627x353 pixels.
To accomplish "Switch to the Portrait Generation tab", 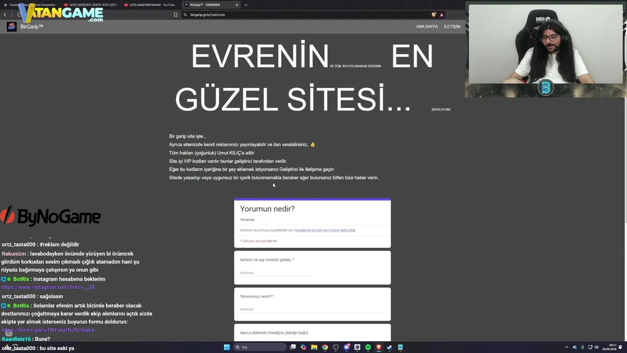I will 30,5.
